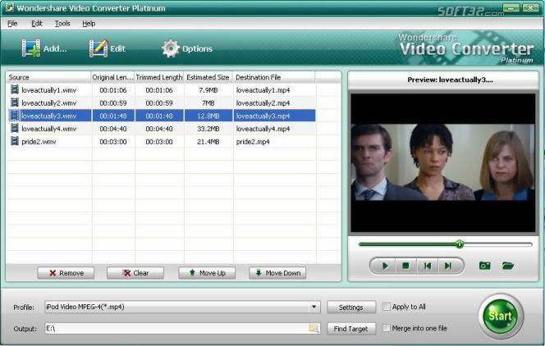
Task: Select the loveactually1.wmv row
Action: pyautogui.click(x=161, y=90)
